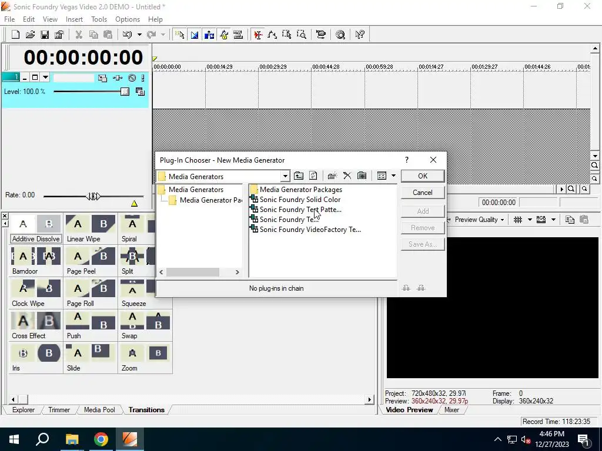The height and width of the screenshot is (451, 602).
Task: Select the Selection Edit tool
Action: (287, 35)
